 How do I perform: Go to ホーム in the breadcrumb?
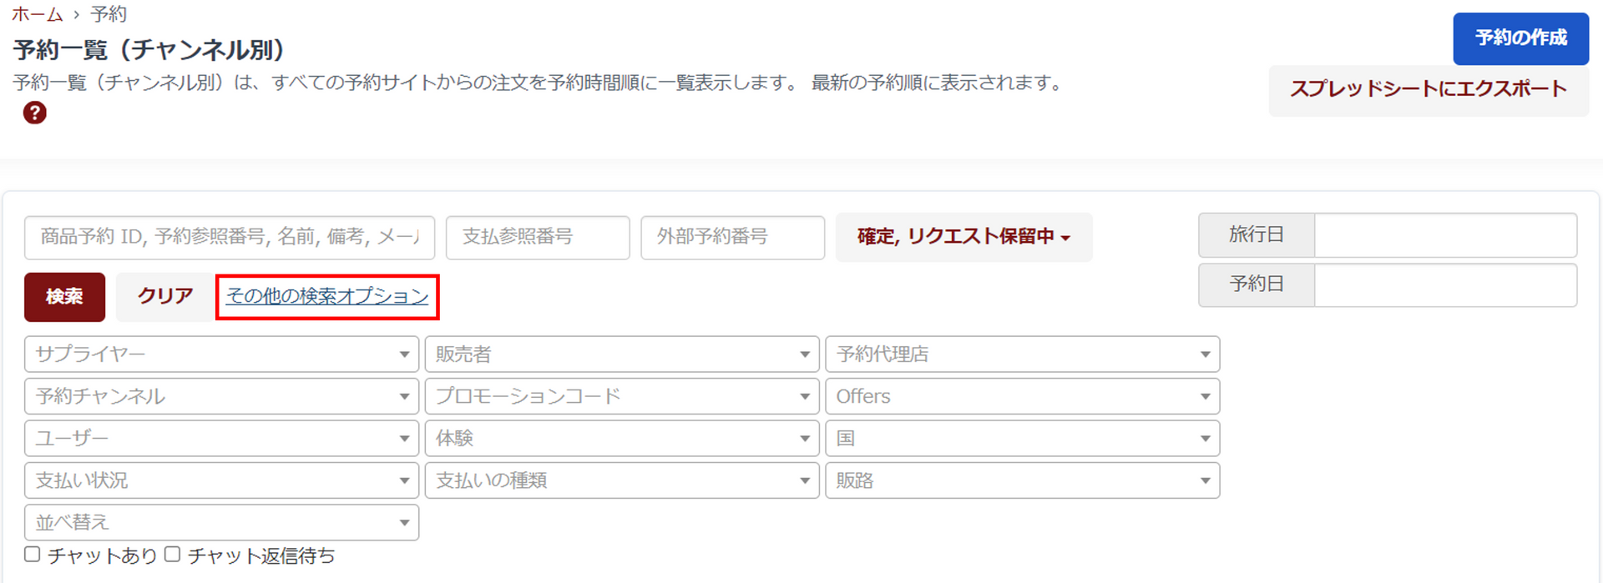click(x=37, y=14)
